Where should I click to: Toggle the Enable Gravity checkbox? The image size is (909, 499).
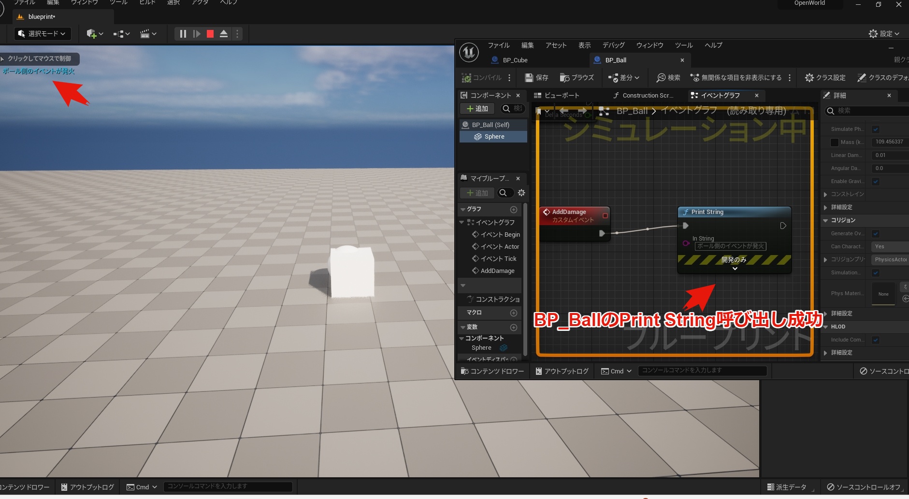coord(876,182)
